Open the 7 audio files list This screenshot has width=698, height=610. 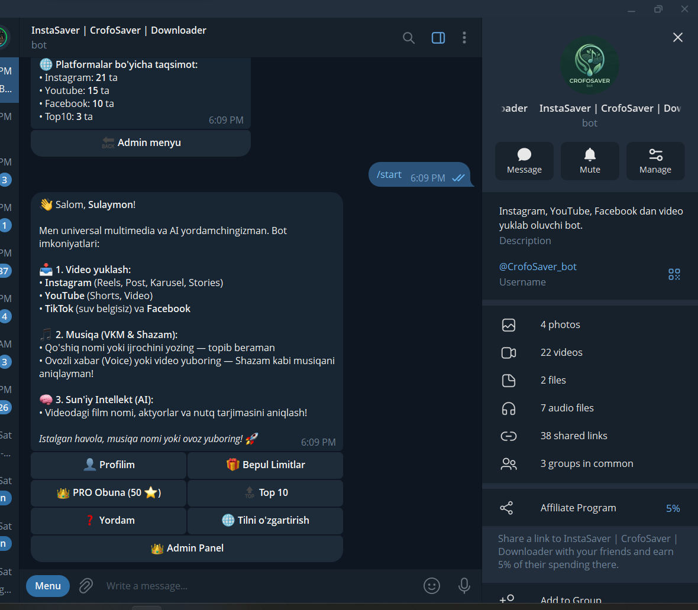click(x=590, y=408)
